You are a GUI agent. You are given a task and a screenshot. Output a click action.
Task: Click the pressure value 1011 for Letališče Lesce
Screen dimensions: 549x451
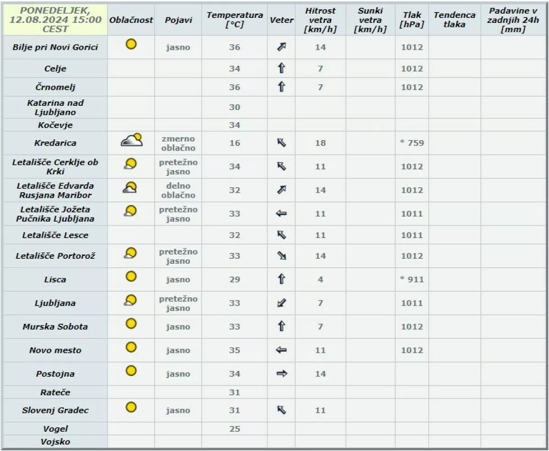(411, 235)
